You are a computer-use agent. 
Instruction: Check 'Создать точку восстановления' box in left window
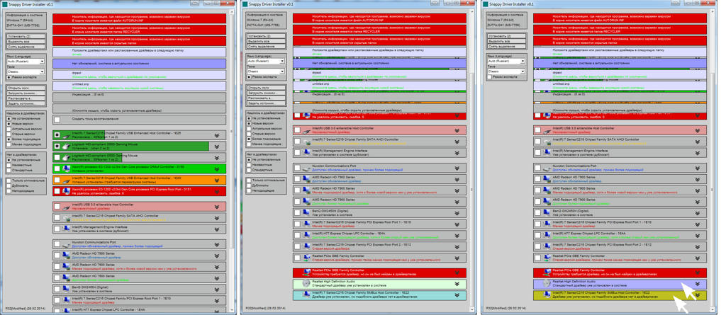point(57,120)
